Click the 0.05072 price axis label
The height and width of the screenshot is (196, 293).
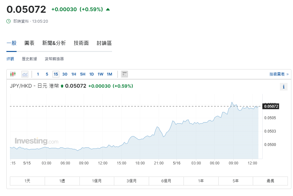click(x=271, y=106)
